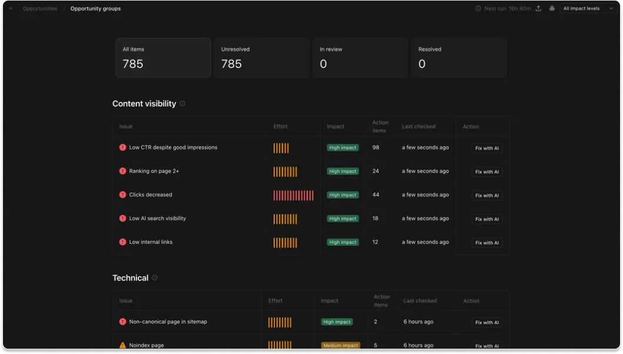Open the Low internal links issue
Image resolution: width=623 pixels, height=354 pixels.
pos(151,242)
